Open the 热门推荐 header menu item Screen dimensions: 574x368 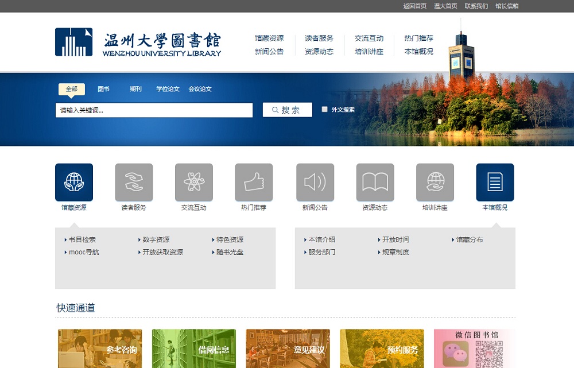[419, 38]
